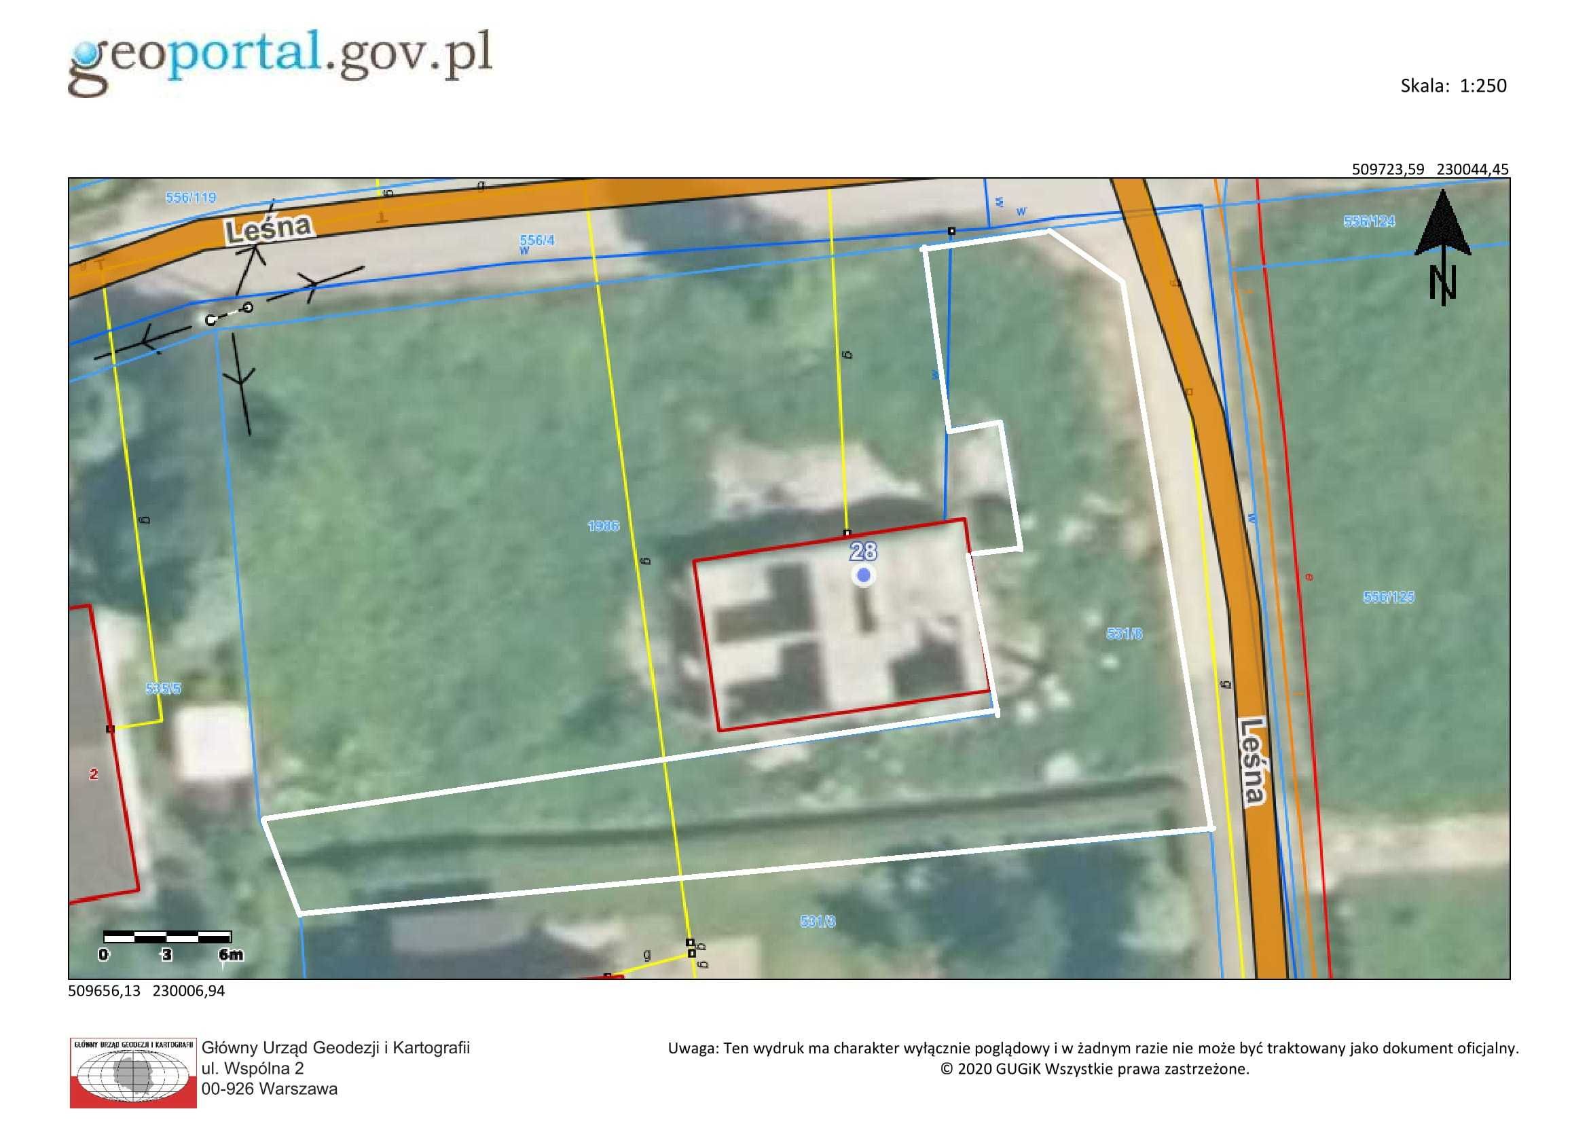Click the coordinates "509723,59 230044,45"
Image resolution: width=1589 pixels, height=1124 pixels.
click(1430, 169)
